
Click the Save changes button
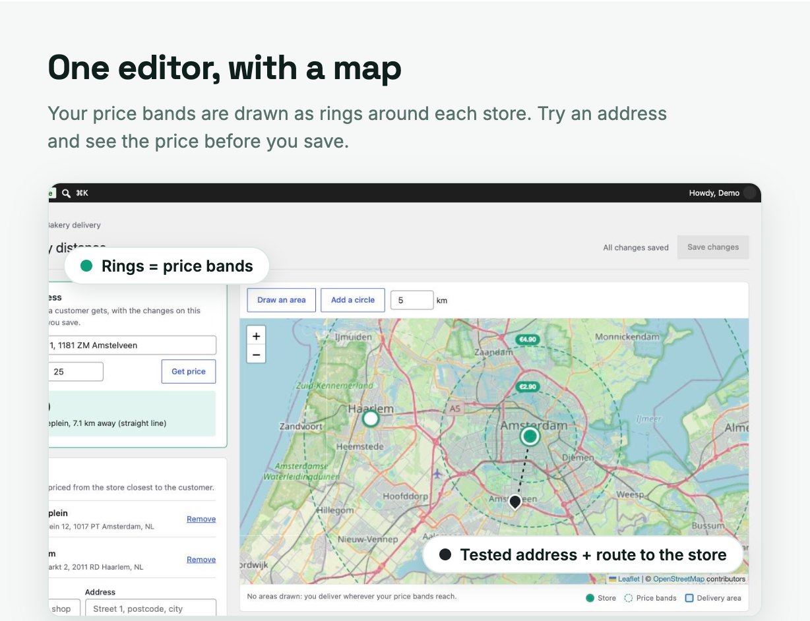point(713,247)
